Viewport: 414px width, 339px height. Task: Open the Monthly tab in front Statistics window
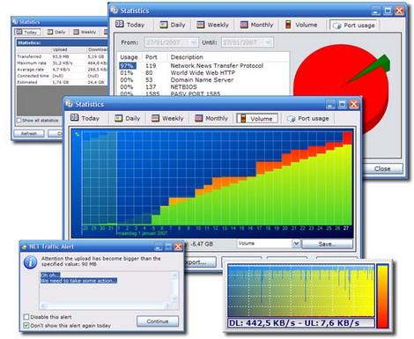(x=211, y=118)
